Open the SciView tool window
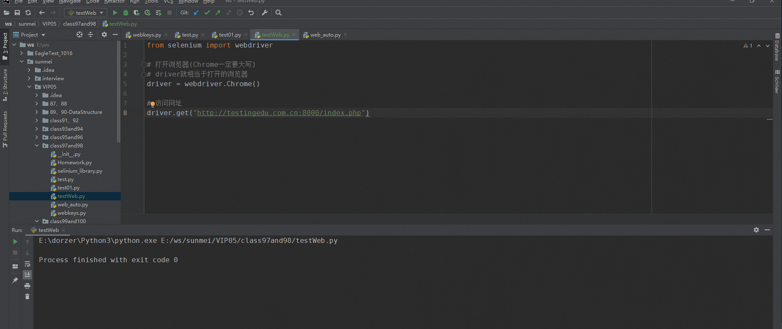Viewport: 782px width, 329px height. pyautogui.click(x=777, y=82)
